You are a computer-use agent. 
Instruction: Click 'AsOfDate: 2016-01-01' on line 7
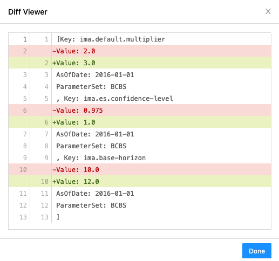click(x=95, y=134)
